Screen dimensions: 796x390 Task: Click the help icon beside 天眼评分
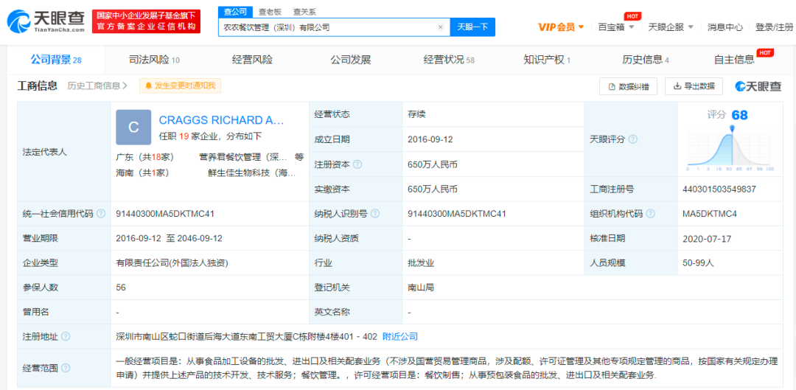coord(632,139)
